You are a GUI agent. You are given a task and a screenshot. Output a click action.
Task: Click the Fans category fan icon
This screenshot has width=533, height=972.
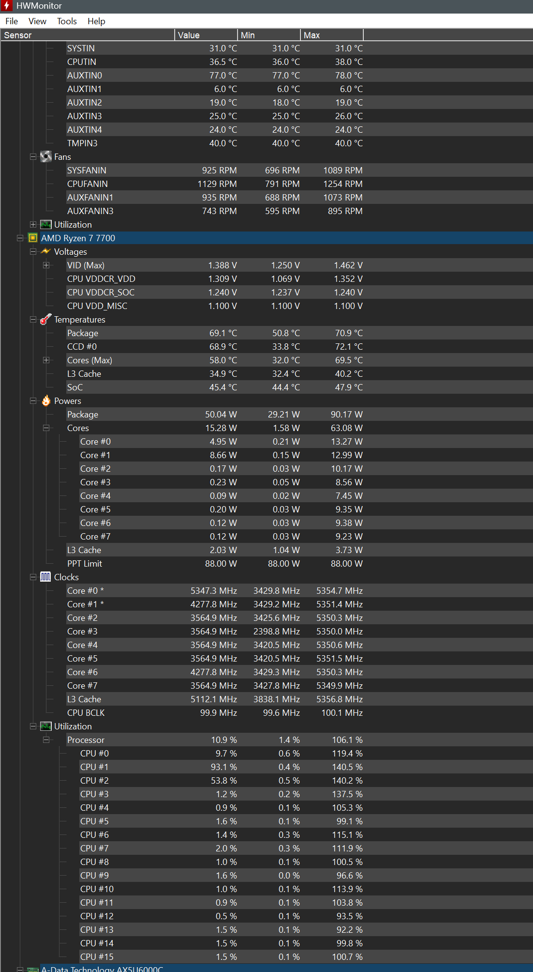coord(46,156)
